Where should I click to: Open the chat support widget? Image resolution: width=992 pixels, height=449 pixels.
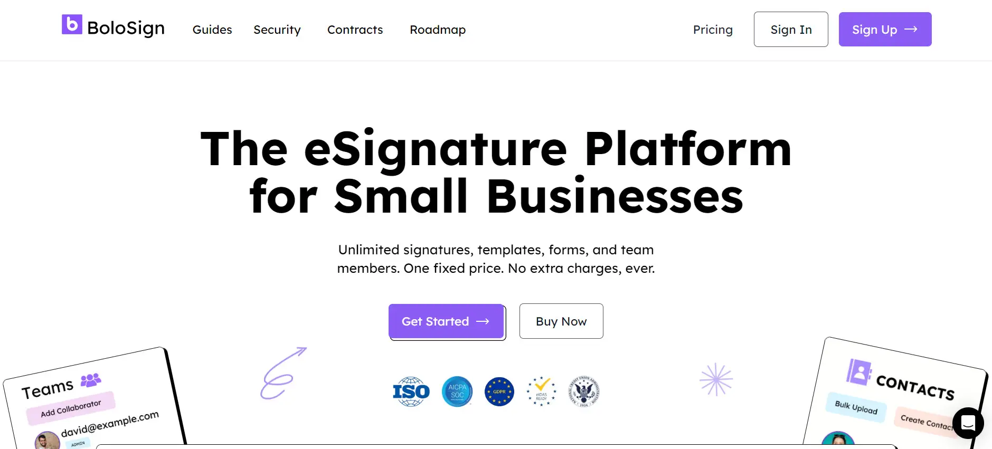[968, 423]
